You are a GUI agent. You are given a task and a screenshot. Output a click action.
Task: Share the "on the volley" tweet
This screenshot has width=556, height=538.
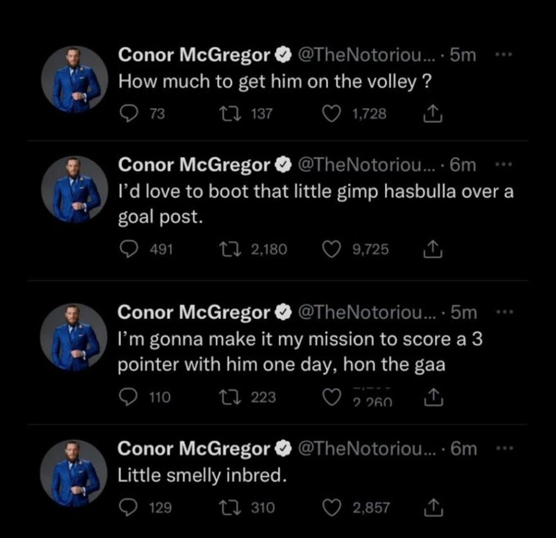[x=429, y=114]
